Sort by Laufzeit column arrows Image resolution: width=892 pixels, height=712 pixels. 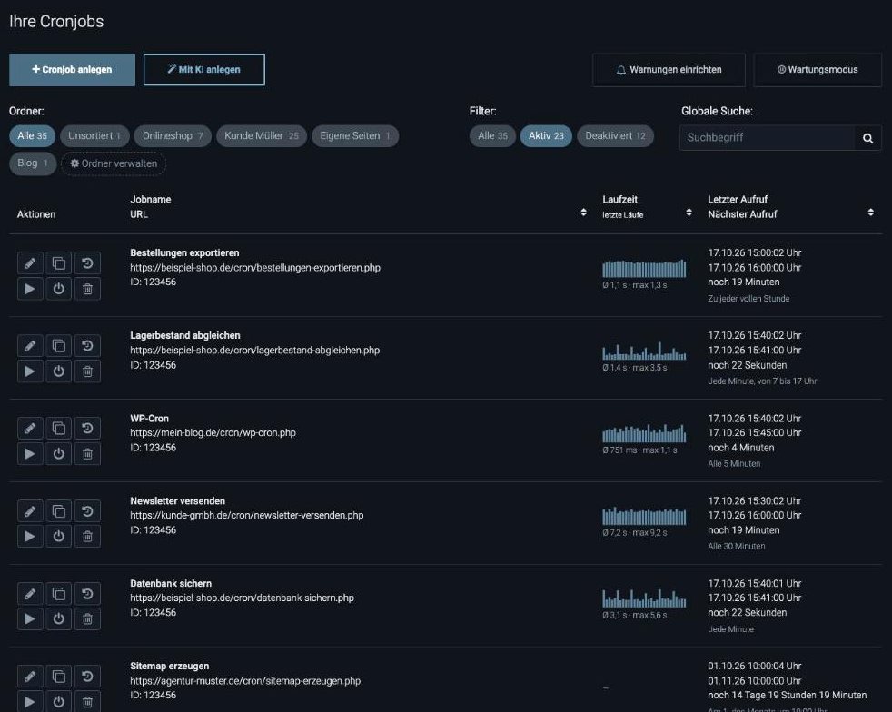689,213
